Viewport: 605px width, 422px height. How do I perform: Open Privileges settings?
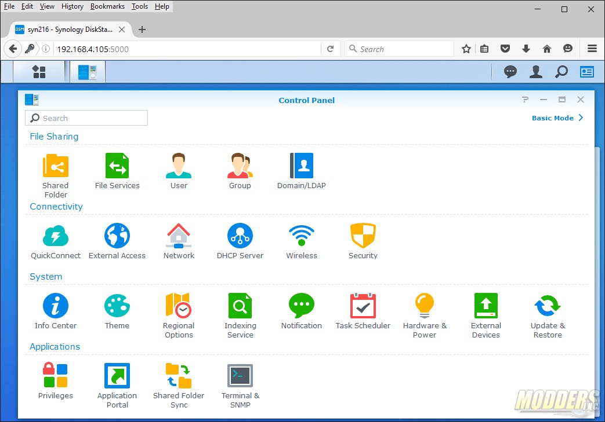pos(56,381)
